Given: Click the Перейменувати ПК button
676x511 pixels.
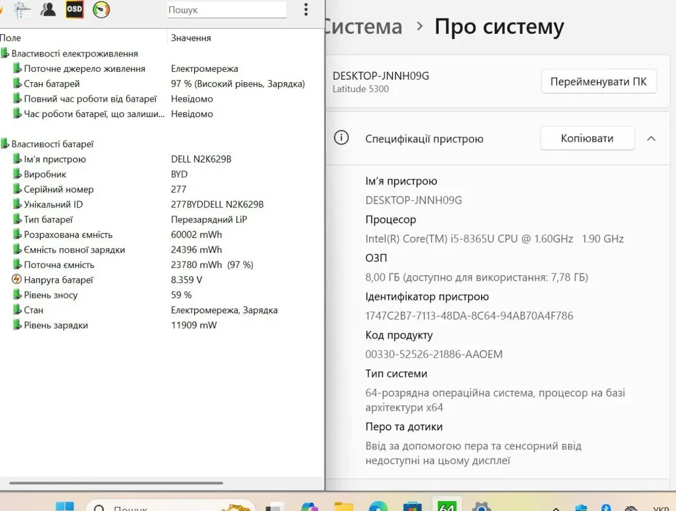Looking at the screenshot, I should (x=599, y=82).
